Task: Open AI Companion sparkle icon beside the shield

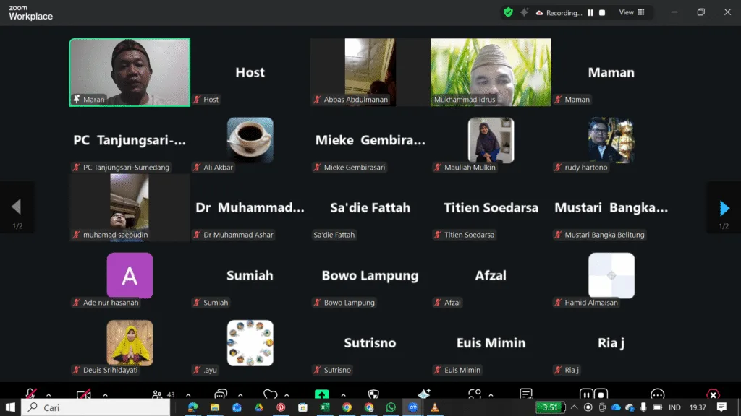Action: coord(525,12)
